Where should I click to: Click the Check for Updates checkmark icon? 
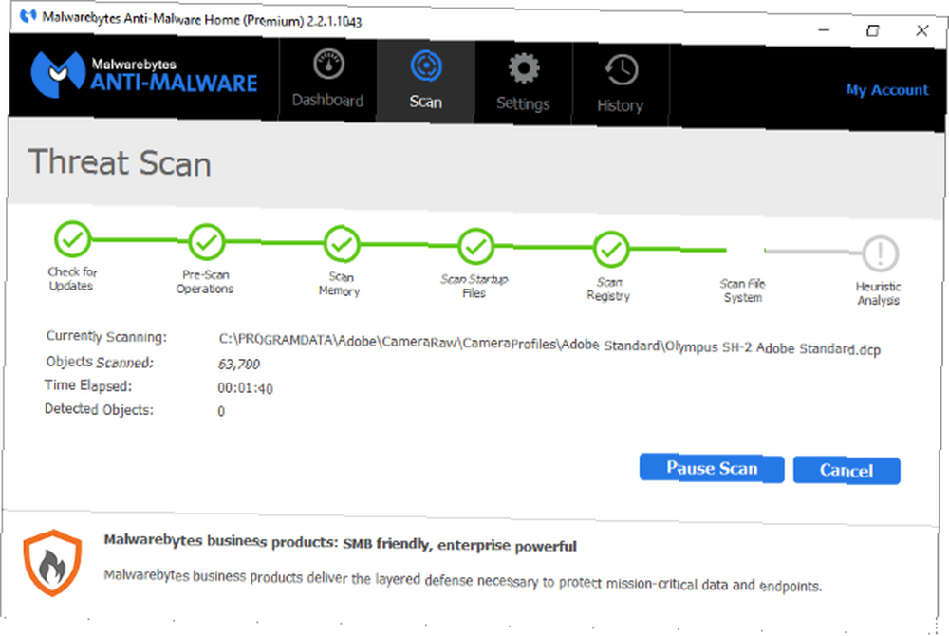(73, 239)
